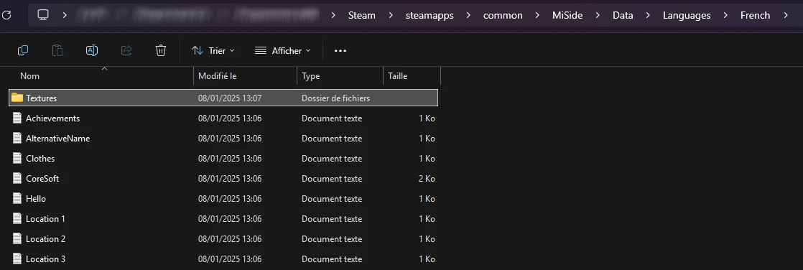803x270 pixels.
Task: Click the Delete trash can icon
Action: (161, 50)
